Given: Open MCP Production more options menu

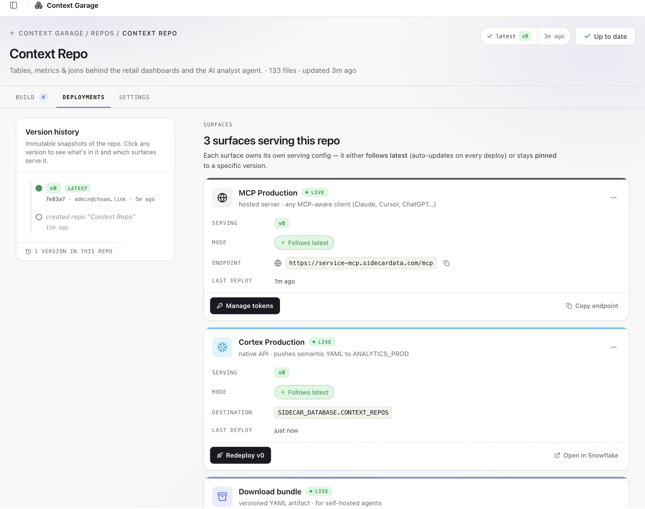Looking at the screenshot, I should coord(614,198).
